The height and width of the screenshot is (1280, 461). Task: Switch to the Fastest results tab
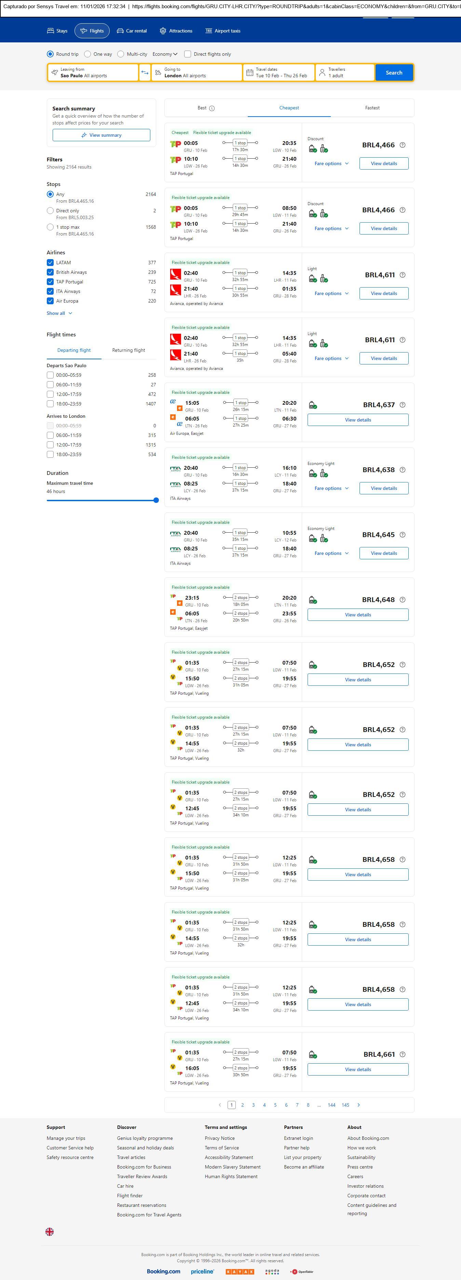[372, 108]
